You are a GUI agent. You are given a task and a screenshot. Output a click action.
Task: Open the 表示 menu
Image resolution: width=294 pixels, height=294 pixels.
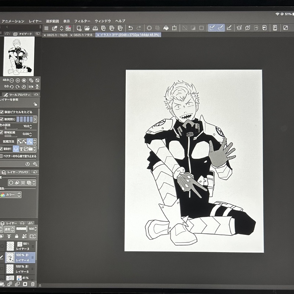(x=67, y=21)
